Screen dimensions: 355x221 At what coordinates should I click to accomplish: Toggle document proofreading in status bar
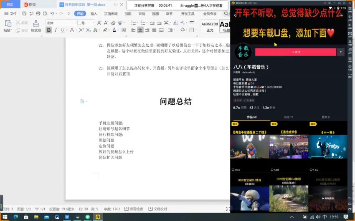coord(157,209)
